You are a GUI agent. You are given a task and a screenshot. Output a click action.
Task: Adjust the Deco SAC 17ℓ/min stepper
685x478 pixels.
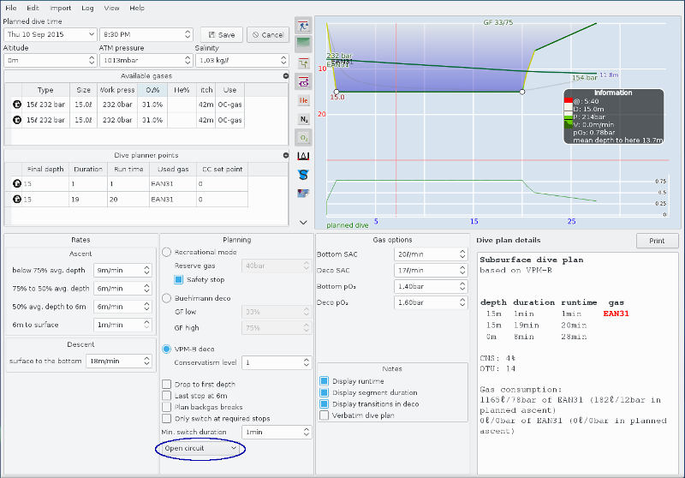pyautogui.click(x=462, y=271)
